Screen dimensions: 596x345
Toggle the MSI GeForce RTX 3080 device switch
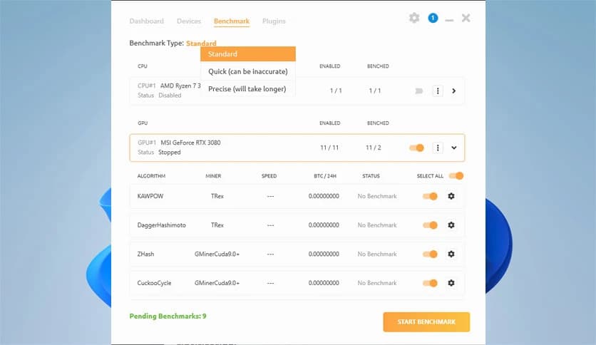tap(416, 148)
